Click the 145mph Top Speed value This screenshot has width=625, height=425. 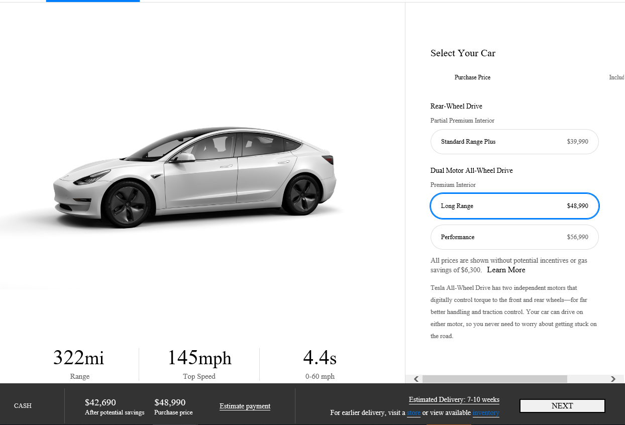[x=199, y=358]
